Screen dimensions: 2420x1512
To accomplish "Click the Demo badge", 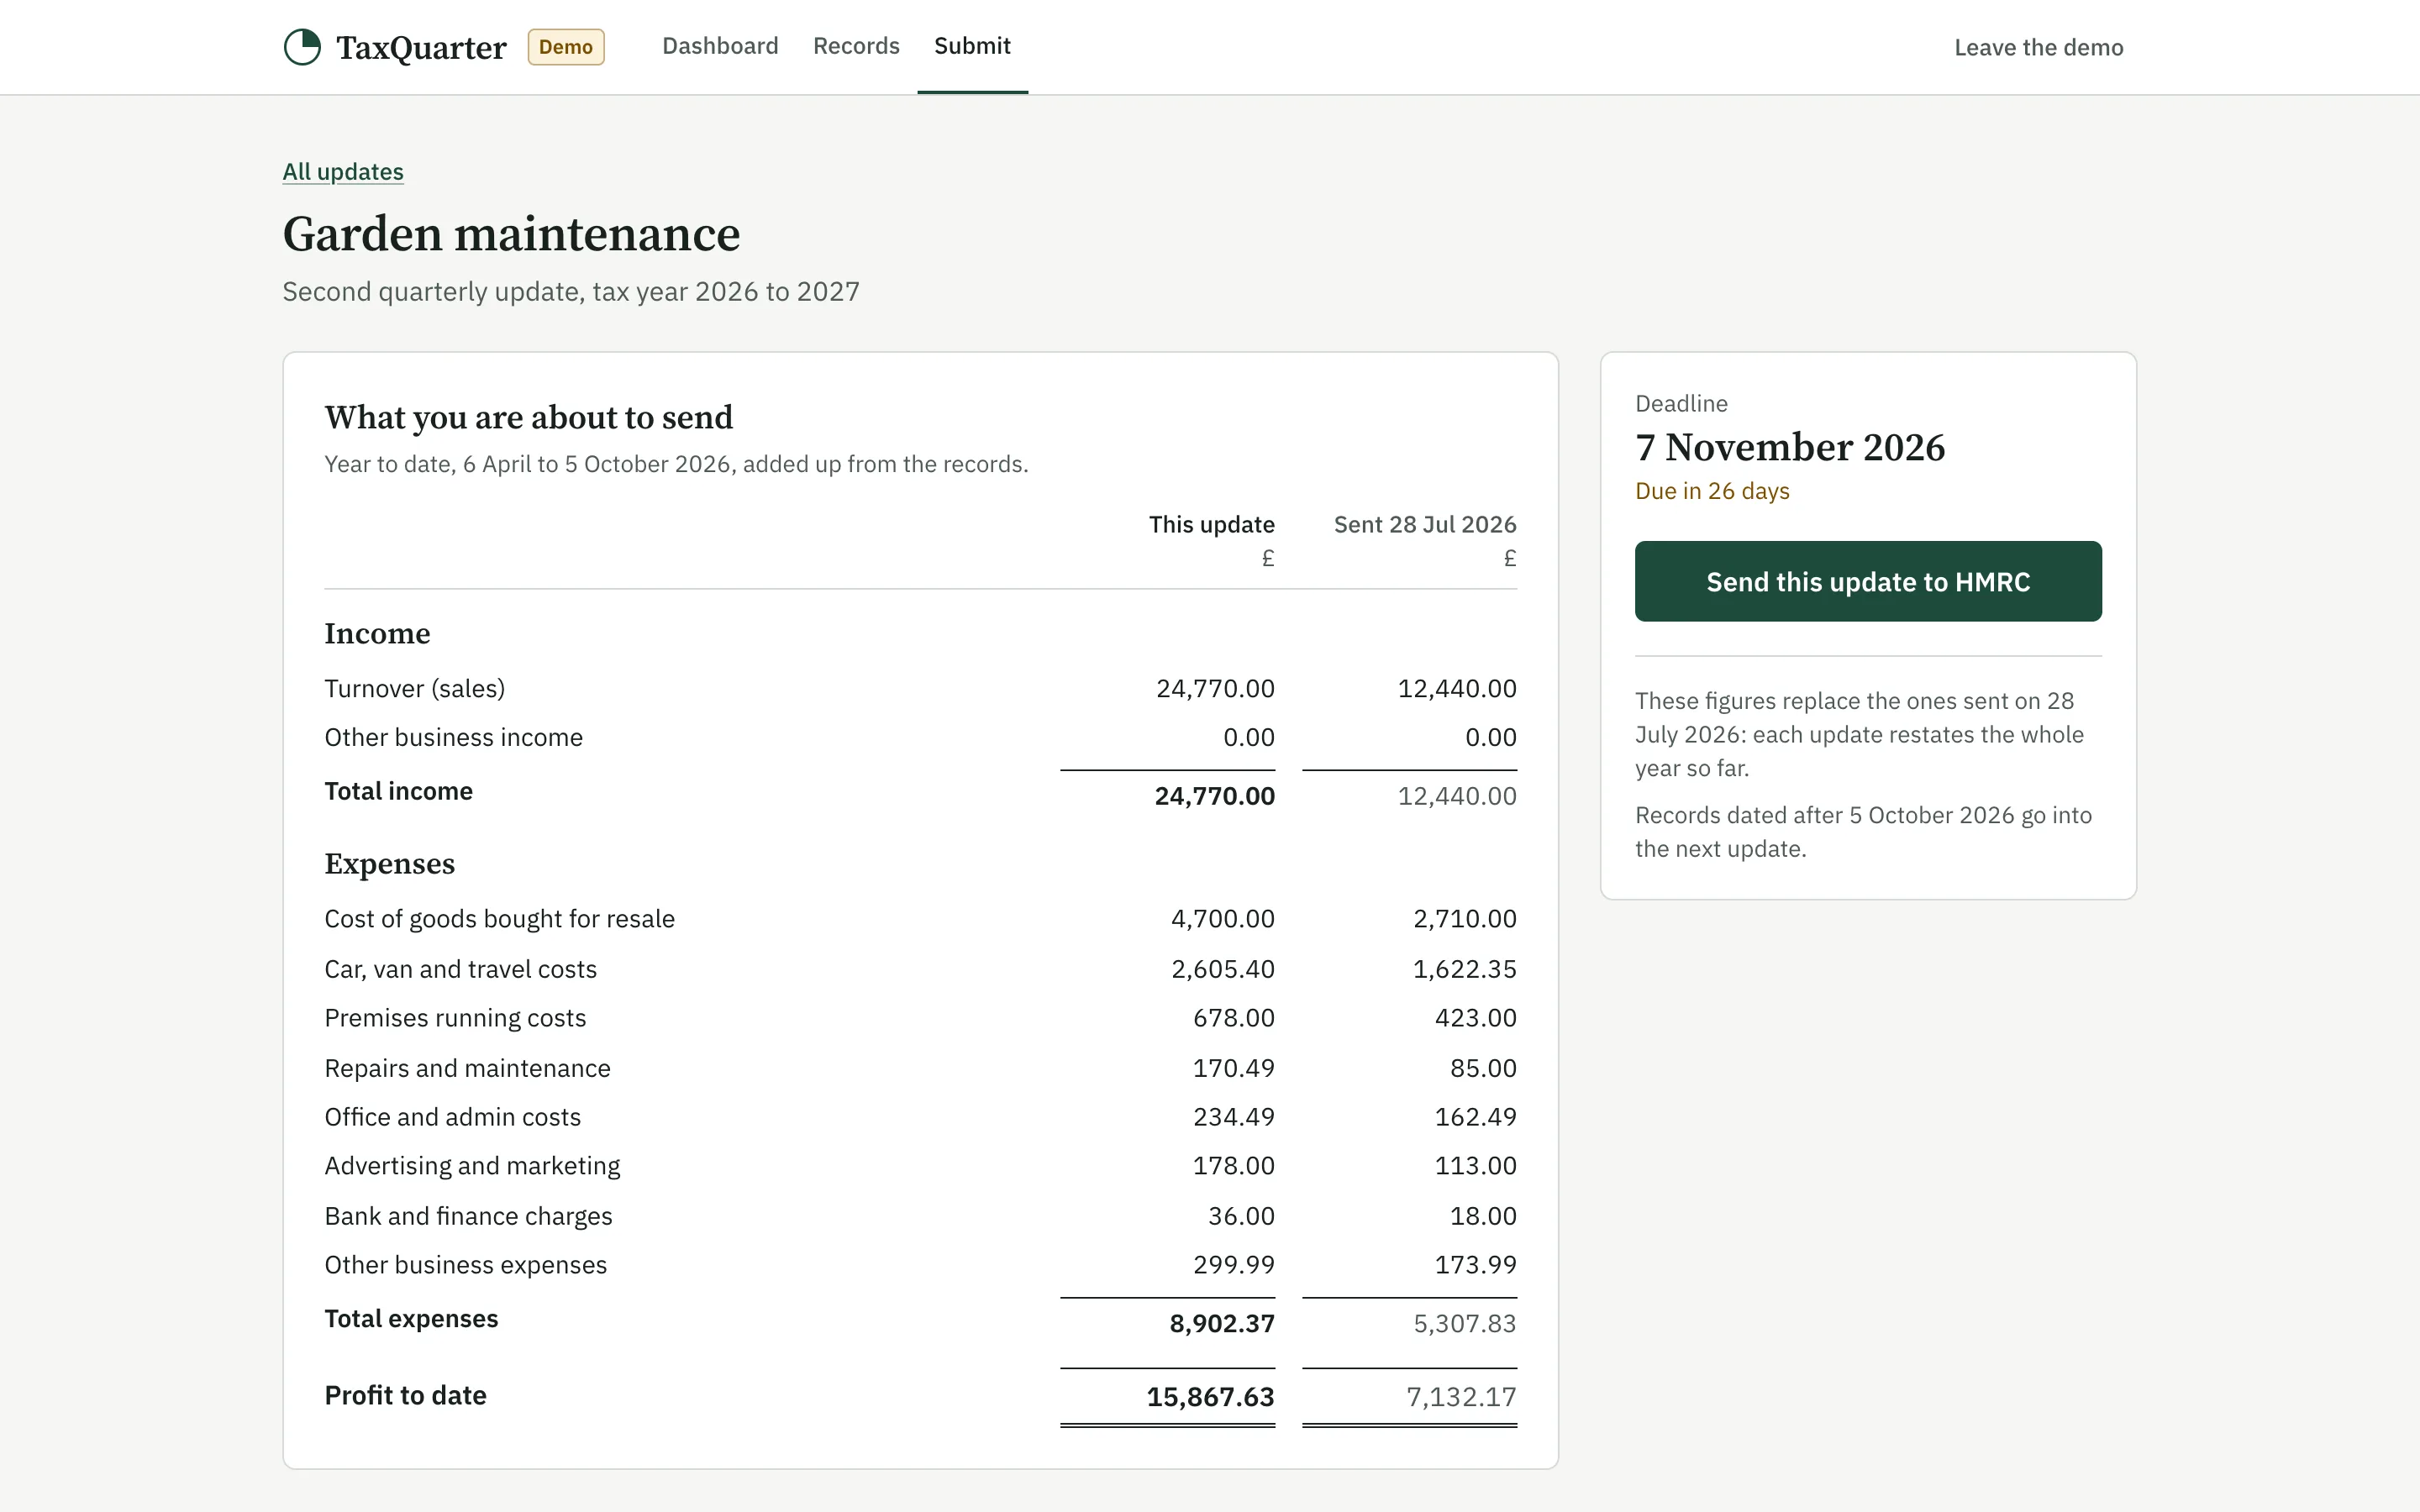I will point(566,47).
